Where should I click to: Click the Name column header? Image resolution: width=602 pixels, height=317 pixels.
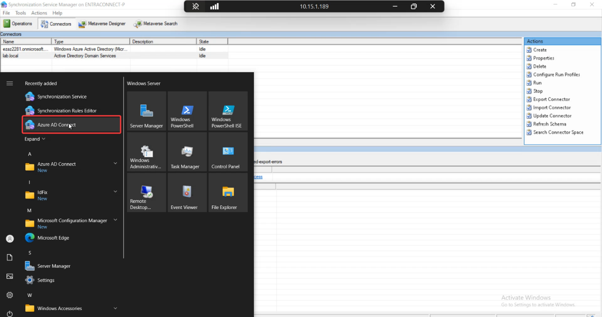click(x=26, y=42)
